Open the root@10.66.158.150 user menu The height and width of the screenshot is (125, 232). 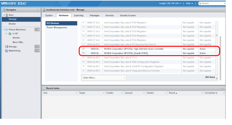pos(172,3)
